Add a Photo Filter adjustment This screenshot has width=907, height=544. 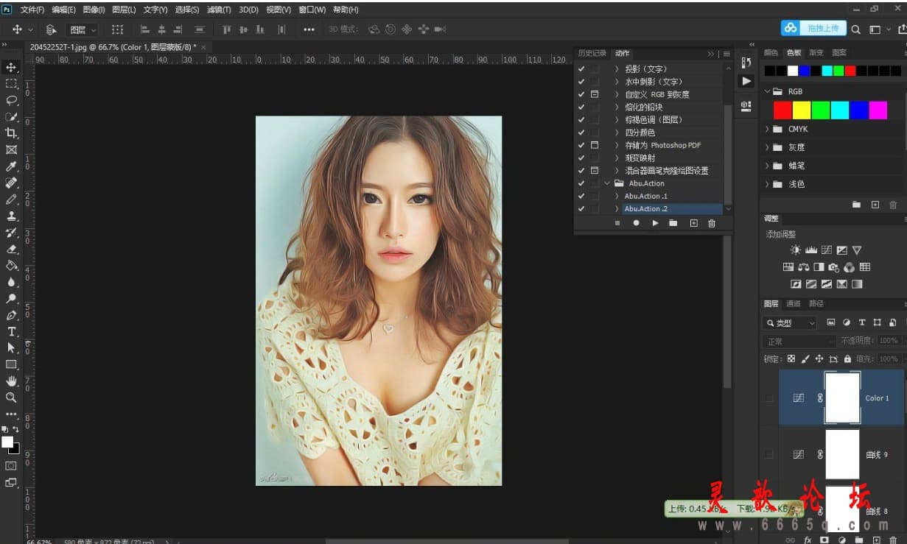pyautogui.click(x=834, y=267)
